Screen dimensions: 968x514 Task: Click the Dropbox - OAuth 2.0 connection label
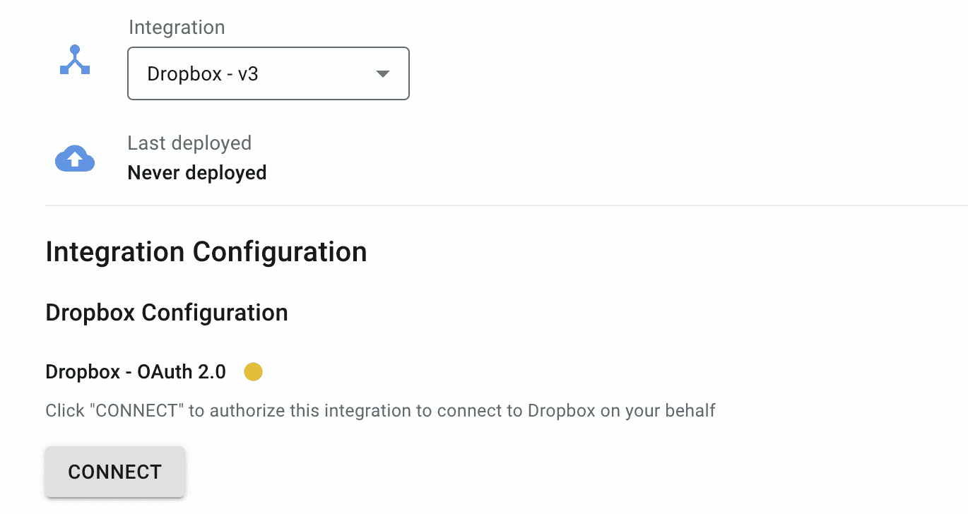tap(136, 371)
